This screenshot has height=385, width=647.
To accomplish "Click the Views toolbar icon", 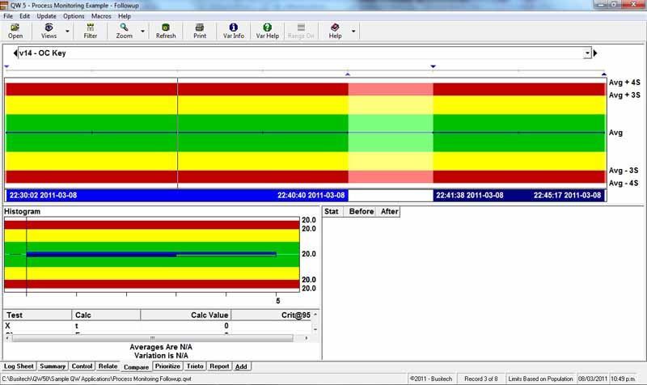I will (x=49, y=27).
